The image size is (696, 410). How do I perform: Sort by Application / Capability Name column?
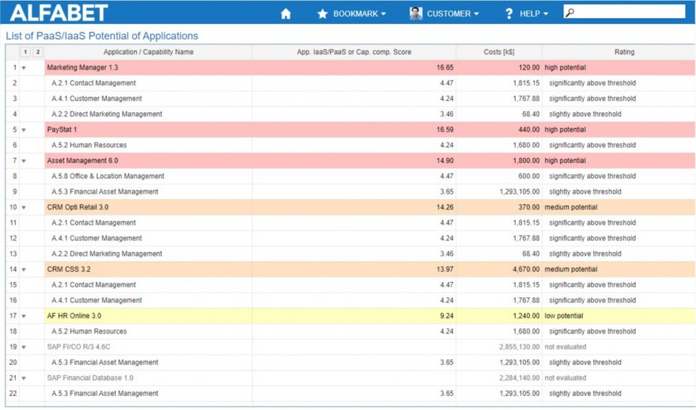148,52
